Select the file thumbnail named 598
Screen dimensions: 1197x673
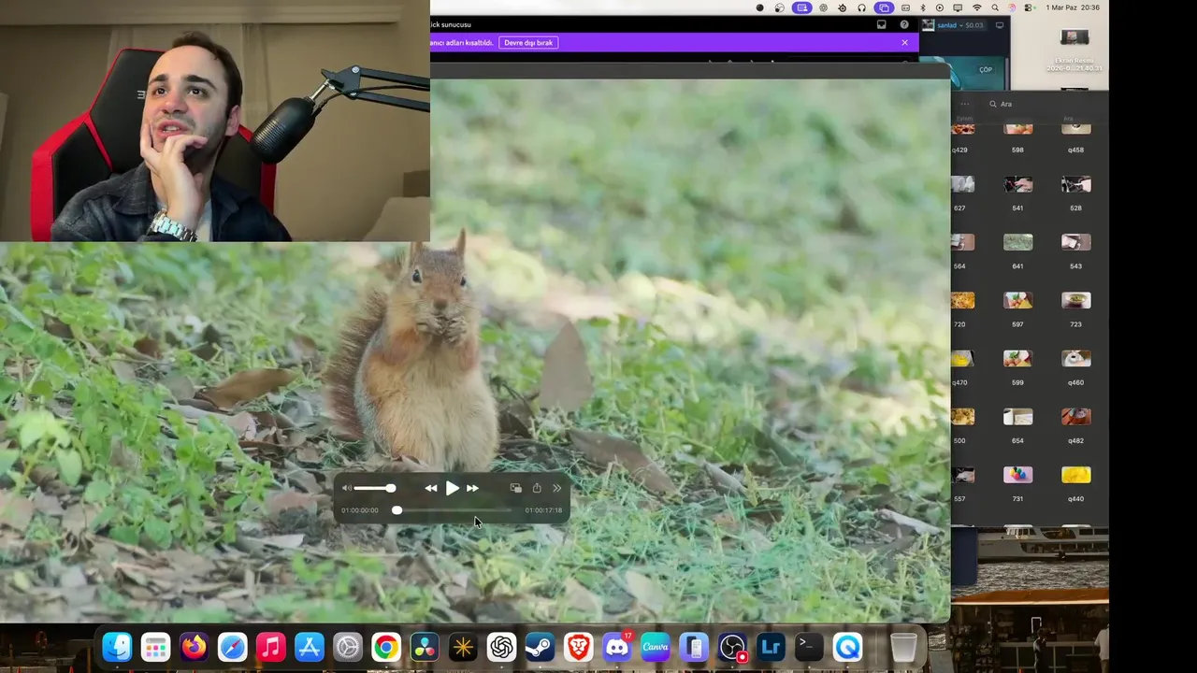[1017, 128]
